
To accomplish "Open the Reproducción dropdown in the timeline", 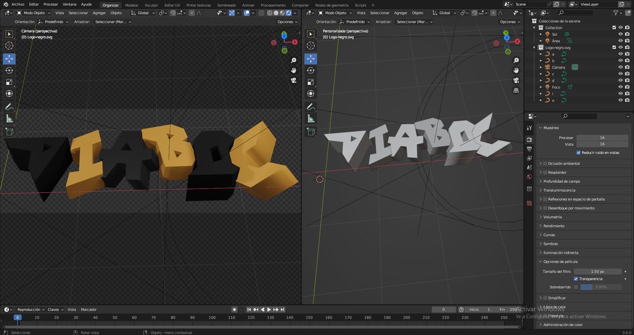I will (x=31, y=309).
